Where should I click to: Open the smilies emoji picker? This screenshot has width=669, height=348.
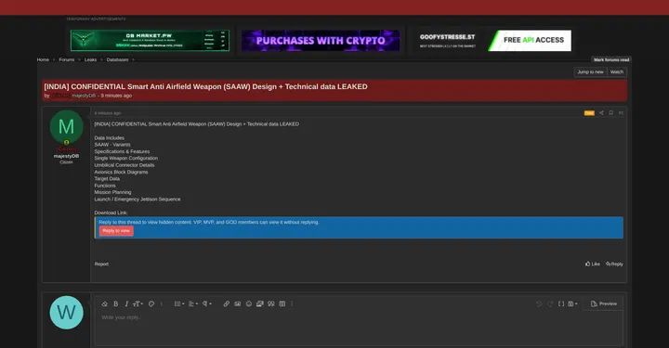point(249,303)
